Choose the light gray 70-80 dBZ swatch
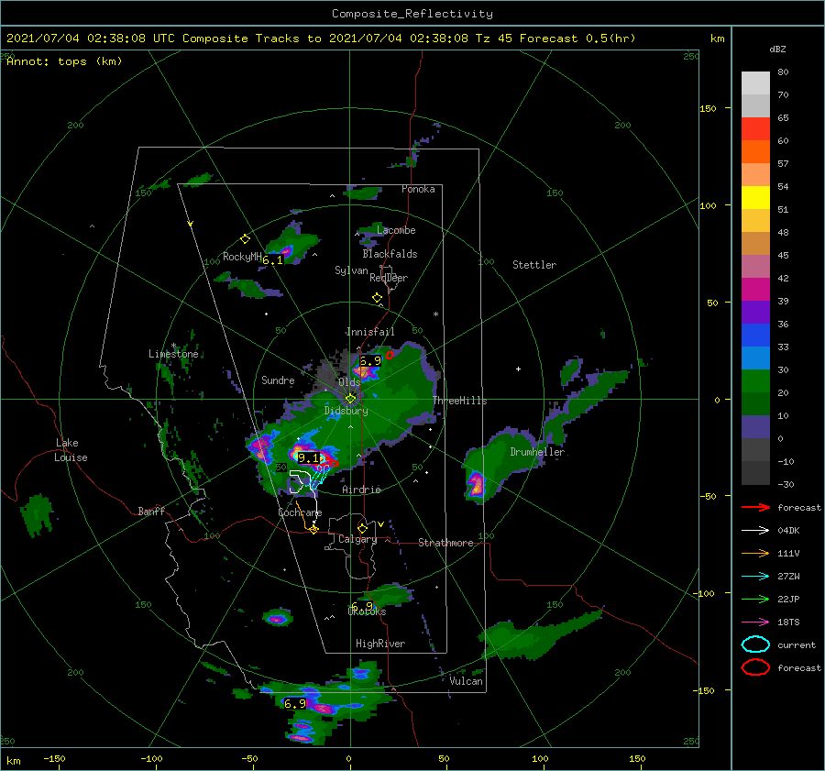This screenshot has height=771, width=825. tap(755, 83)
